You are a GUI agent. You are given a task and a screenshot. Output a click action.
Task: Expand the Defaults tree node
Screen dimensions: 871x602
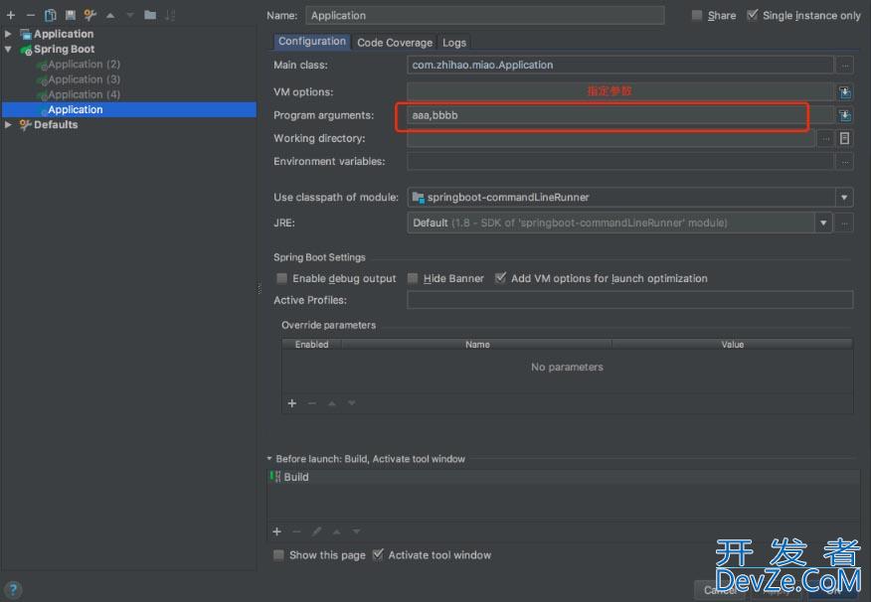click(x=8, y=125)
